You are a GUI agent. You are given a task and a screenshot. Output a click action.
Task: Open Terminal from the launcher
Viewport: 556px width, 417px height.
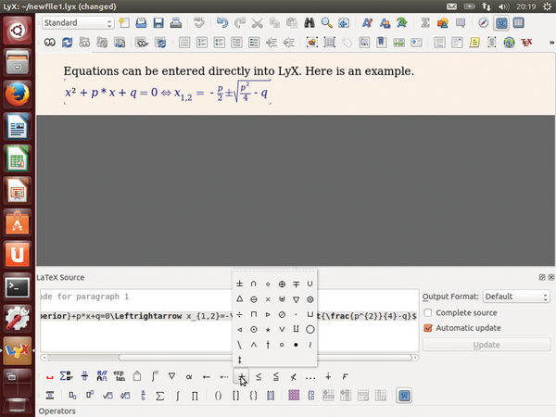(x=17, y=286)
